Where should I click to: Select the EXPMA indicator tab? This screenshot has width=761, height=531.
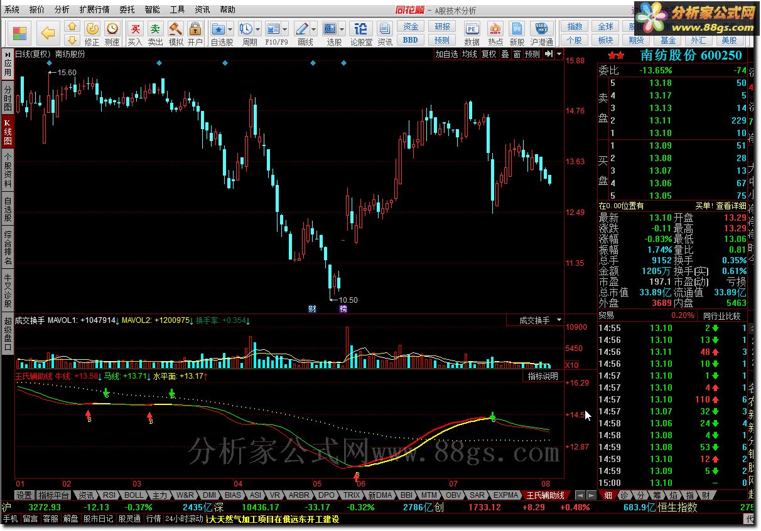(x=506, y=495)
